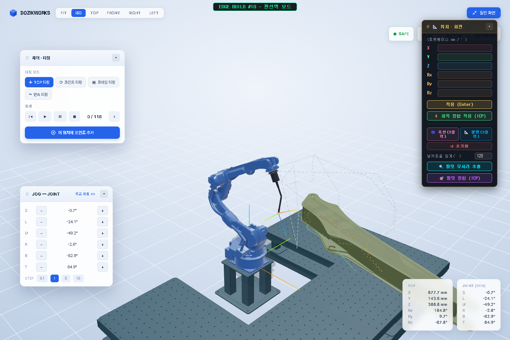Stop the path playback
This screenshot has width=510, height=340.
coord(74,117)
